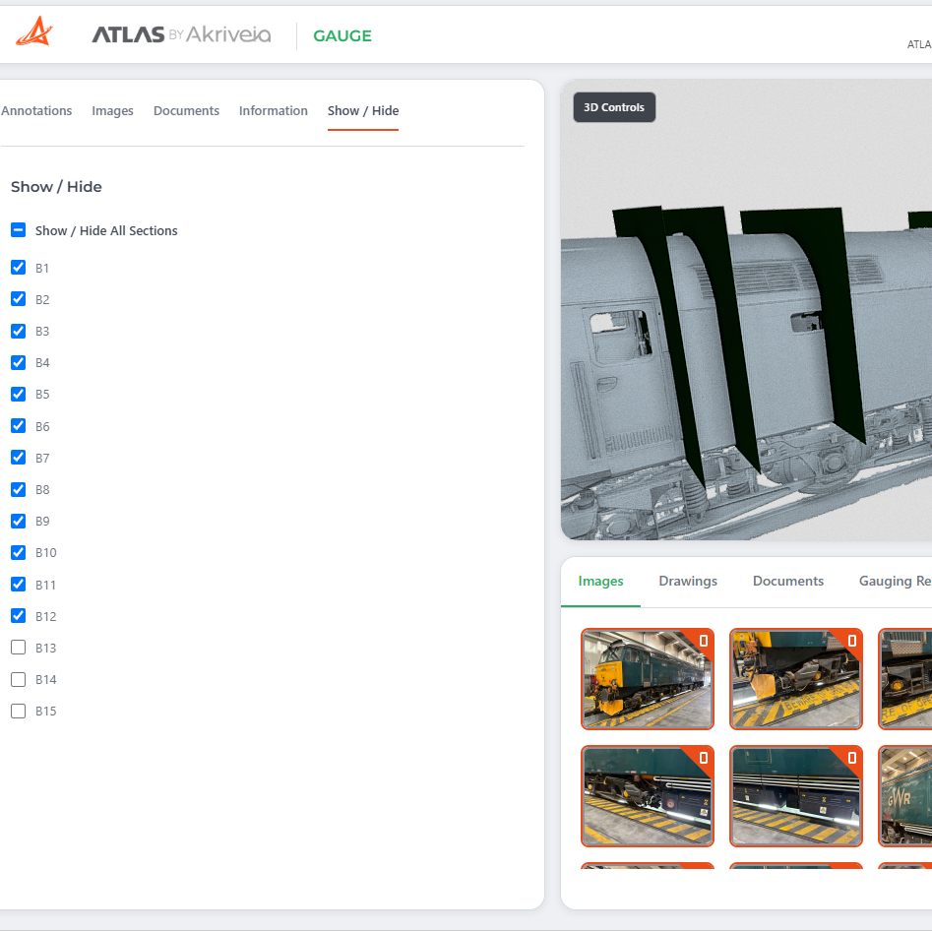This screenshot has width=932, height=931.
Task: Click the orange badge on first image
Action: [x=703, y=641]
